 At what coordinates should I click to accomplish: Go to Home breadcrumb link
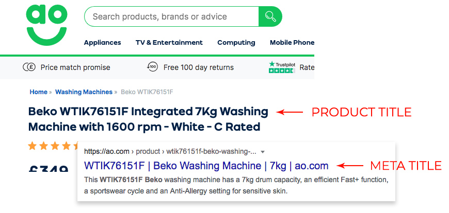tap(38, 92)
